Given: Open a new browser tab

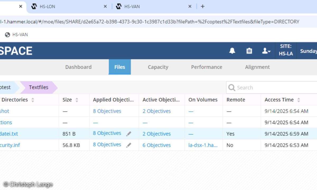Looking at the screenshot, I should pos(203,6).
